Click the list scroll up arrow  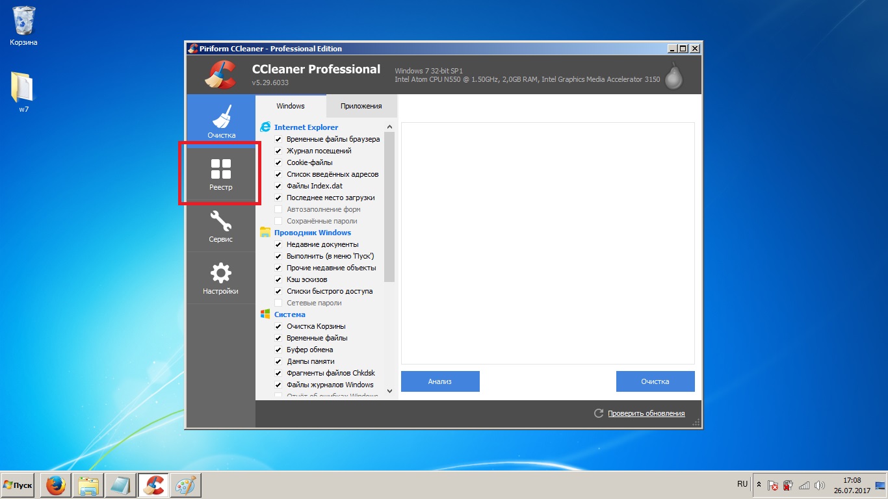pyautogui.click(x=389, y=127)
